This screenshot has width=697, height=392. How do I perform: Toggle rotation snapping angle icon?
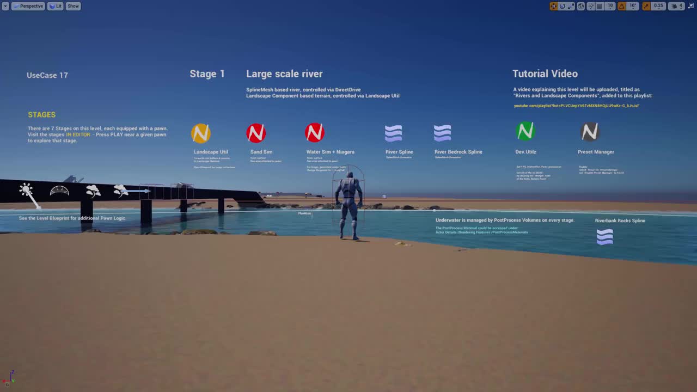pos(621,6)
